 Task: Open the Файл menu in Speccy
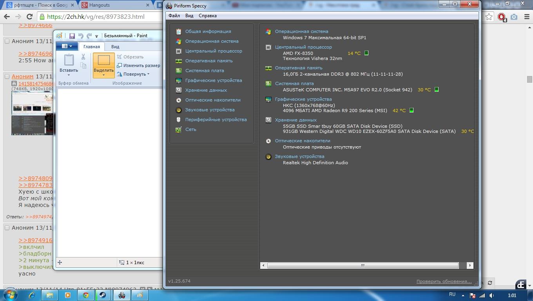[174, 16]
